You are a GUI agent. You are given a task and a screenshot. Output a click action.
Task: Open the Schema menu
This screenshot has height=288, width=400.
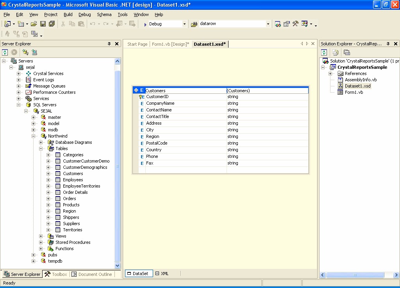tap(104, 14)
